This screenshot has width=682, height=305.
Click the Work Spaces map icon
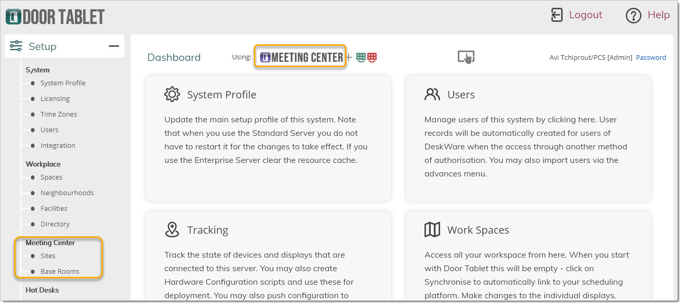pyautogui.click(x=432, y=230)
